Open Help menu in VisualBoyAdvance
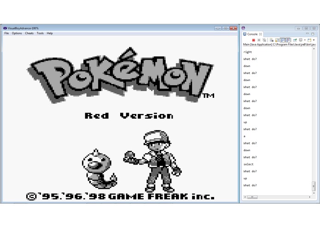The width and height of the screenshot is (320, 227). pos(50,33)
